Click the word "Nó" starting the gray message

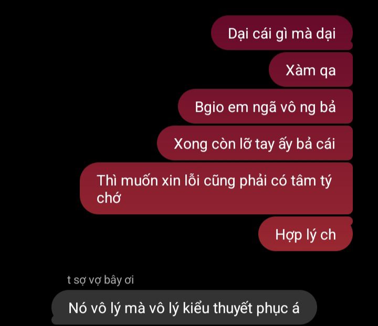tap(76, 308)
